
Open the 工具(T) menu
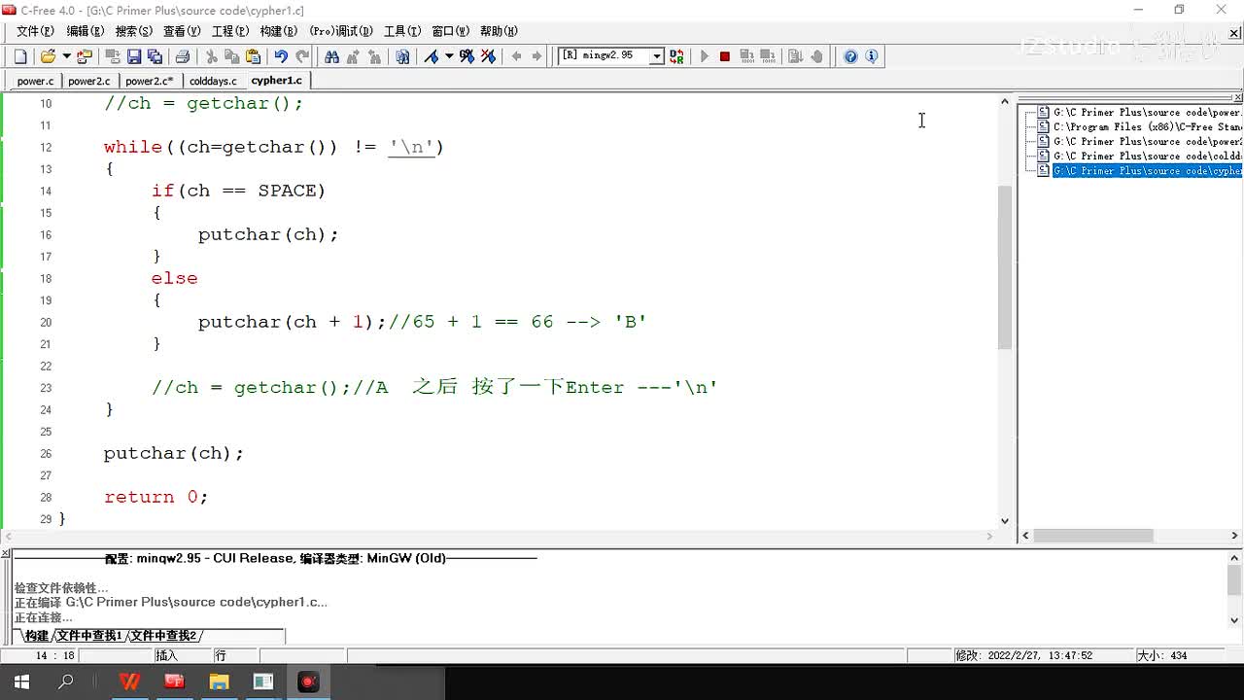(402, 31)
